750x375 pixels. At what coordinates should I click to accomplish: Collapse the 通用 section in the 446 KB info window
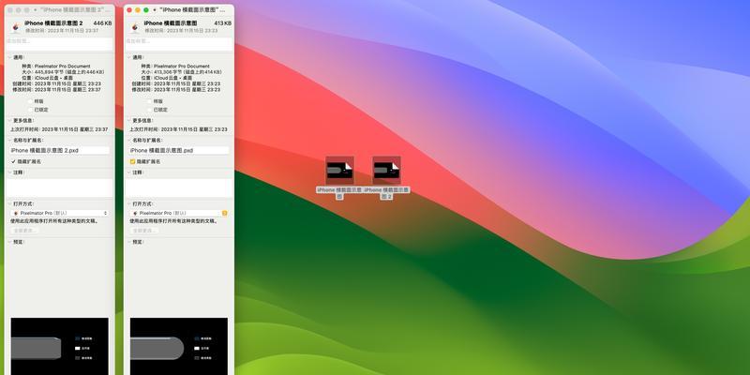click(x=9, y=57)
